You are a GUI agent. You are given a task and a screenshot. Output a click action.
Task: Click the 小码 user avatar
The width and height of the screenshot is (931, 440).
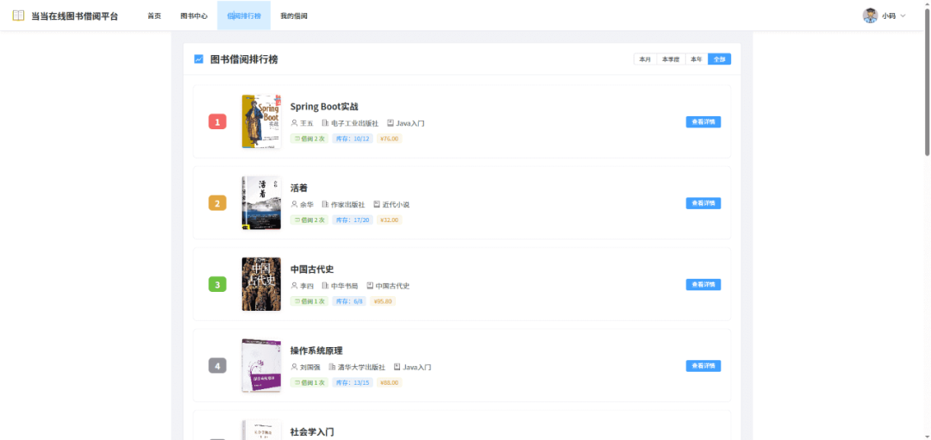click(x=870, y=15)
